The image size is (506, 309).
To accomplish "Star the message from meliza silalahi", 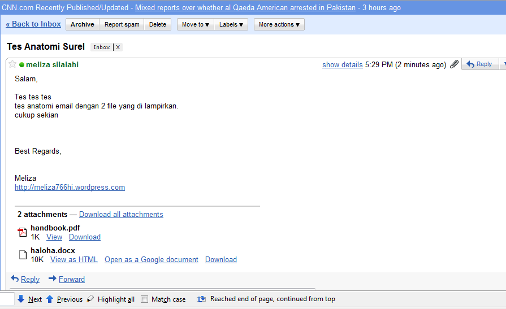I will pos(12,64).
